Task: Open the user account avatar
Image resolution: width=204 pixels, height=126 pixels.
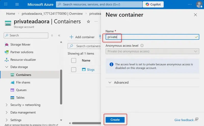Action: [199, 4]
